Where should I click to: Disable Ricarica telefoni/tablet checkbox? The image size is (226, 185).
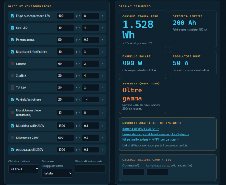(x=13, y=52)
